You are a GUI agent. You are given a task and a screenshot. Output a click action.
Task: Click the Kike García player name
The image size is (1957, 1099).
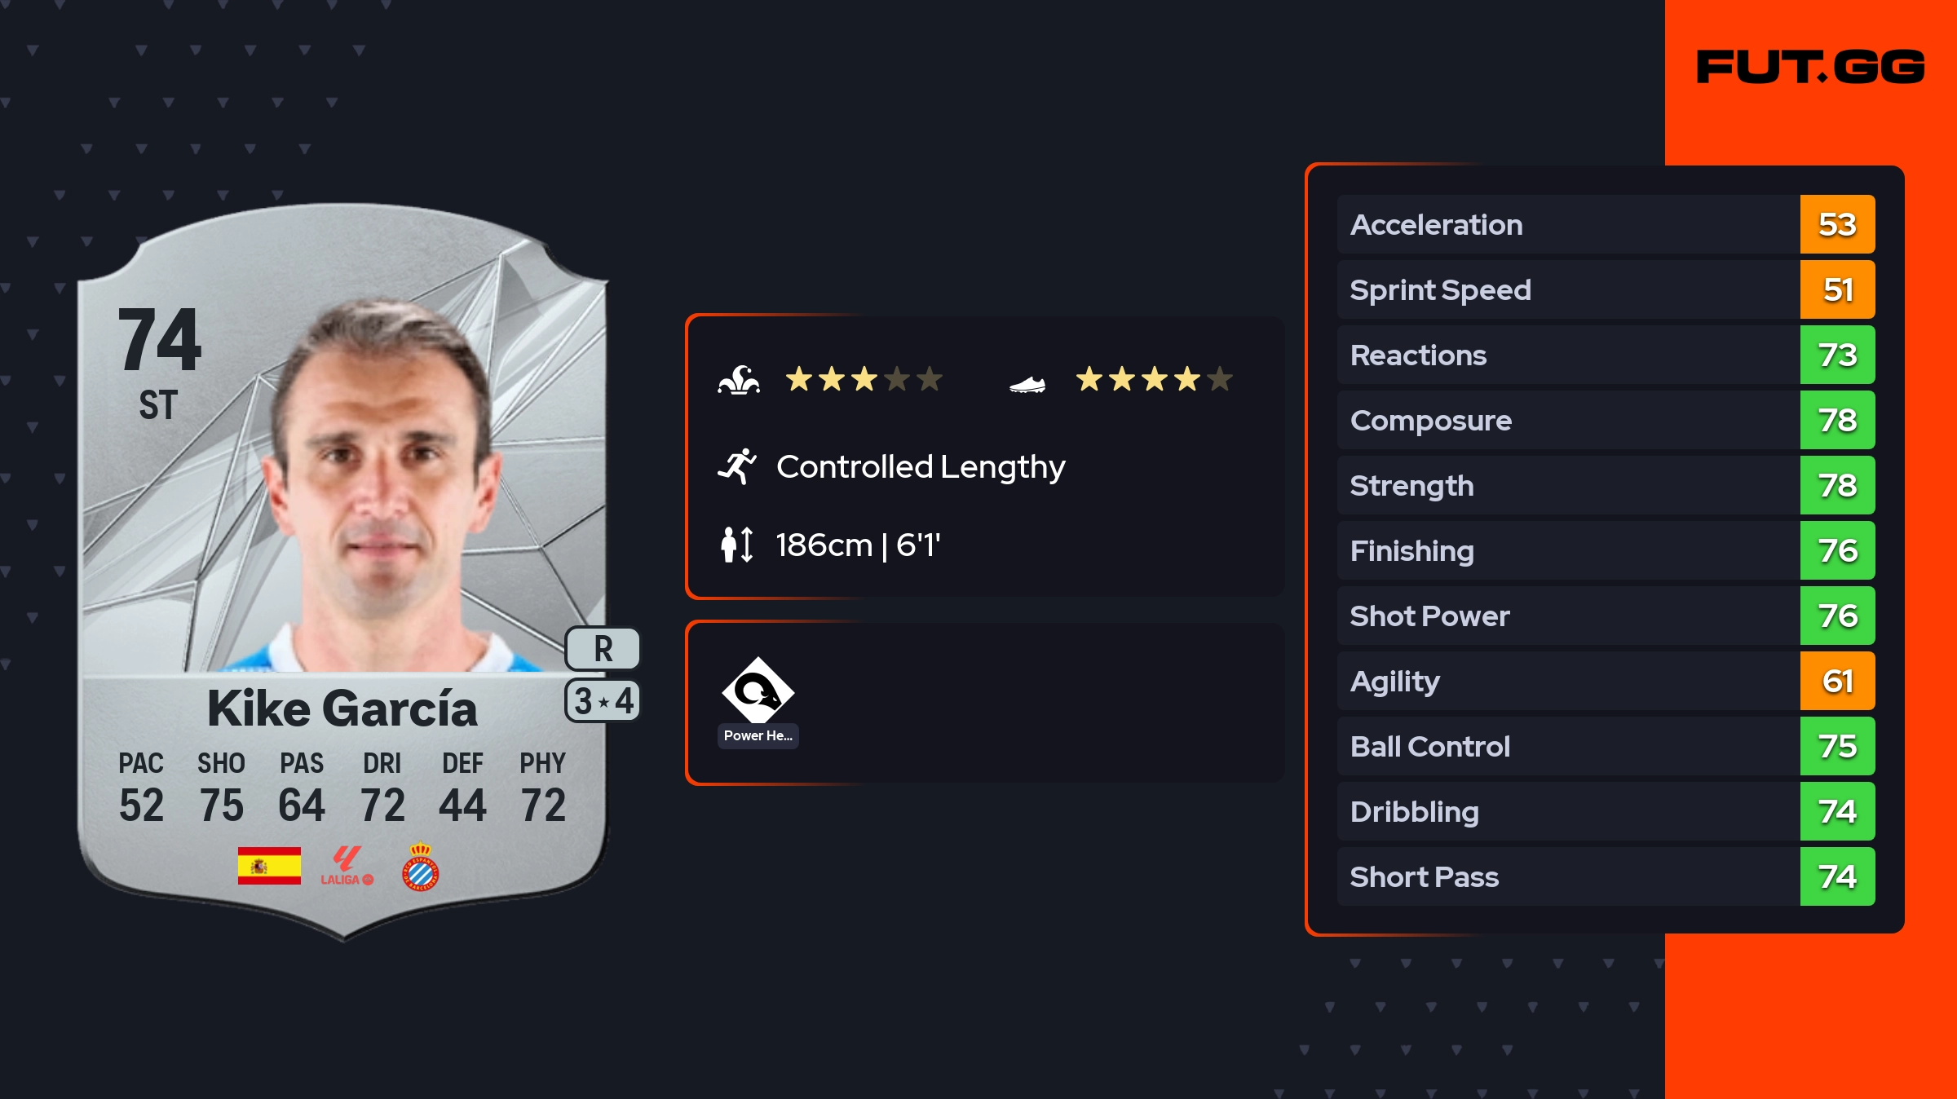coord(342,708)
